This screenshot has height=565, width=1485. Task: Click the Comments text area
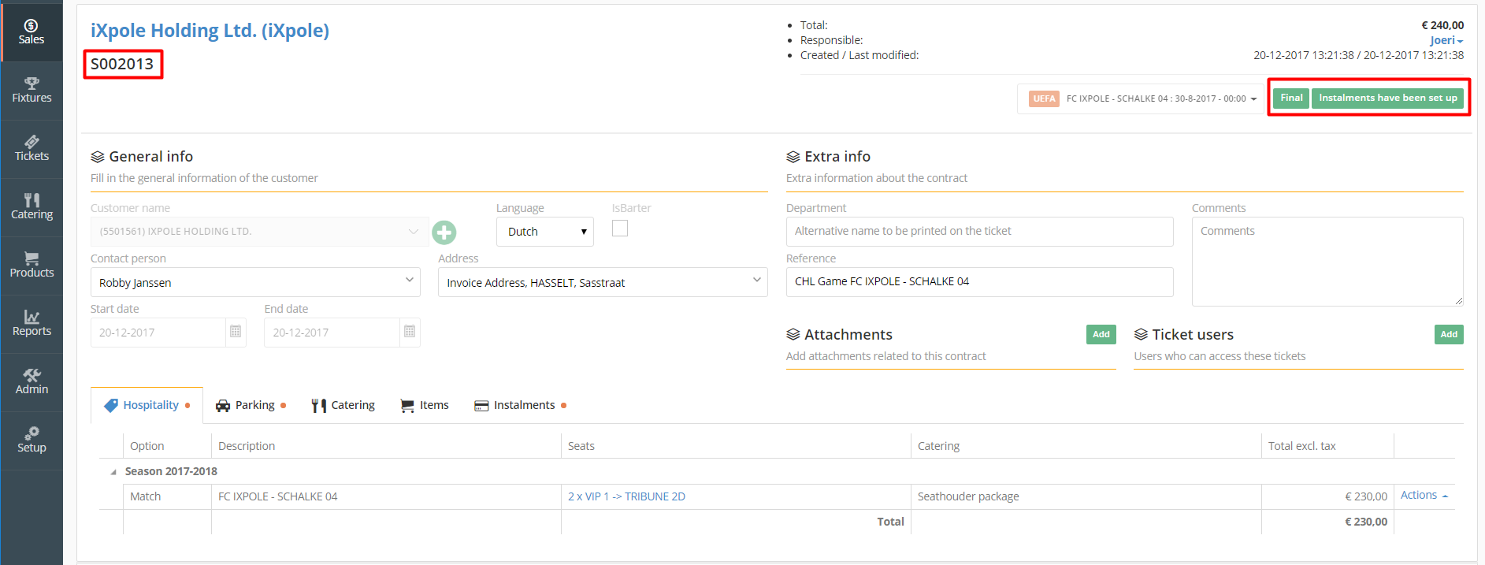[1327, 262]
